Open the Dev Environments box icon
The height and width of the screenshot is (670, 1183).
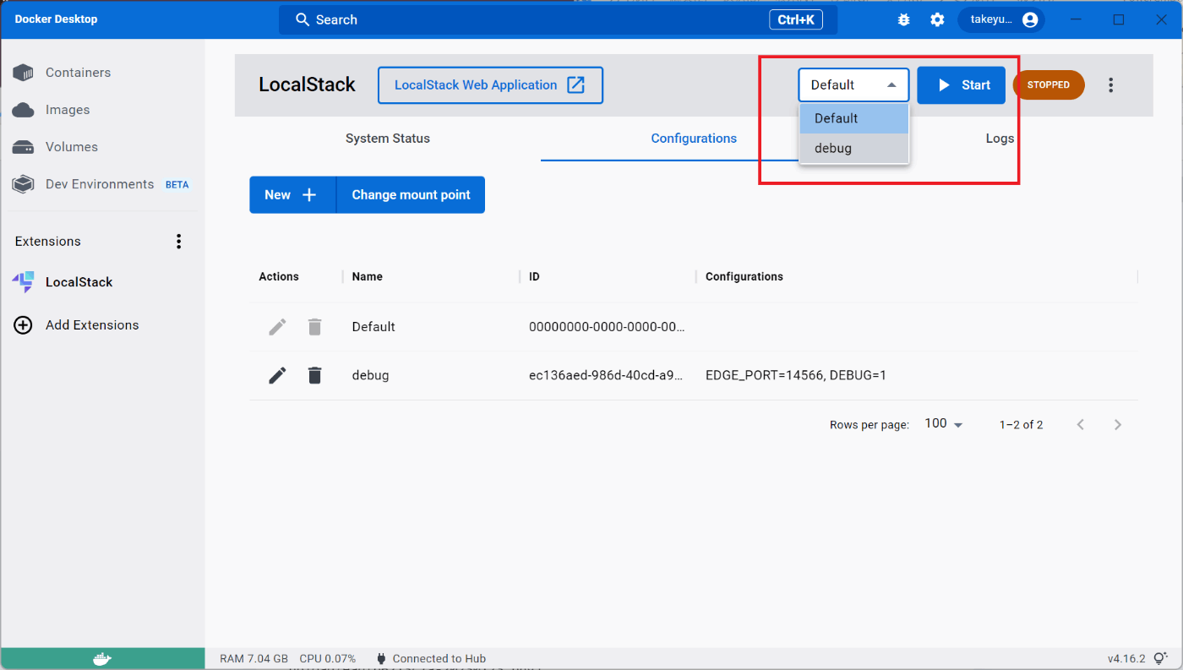tap(23, 184)
